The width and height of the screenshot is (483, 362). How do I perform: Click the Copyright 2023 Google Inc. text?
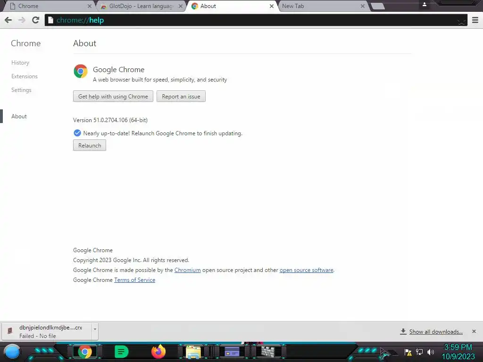(x=131, y=260)
